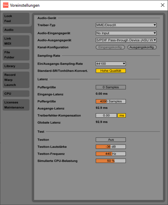Go to the File Folder tab

[16, 55]
